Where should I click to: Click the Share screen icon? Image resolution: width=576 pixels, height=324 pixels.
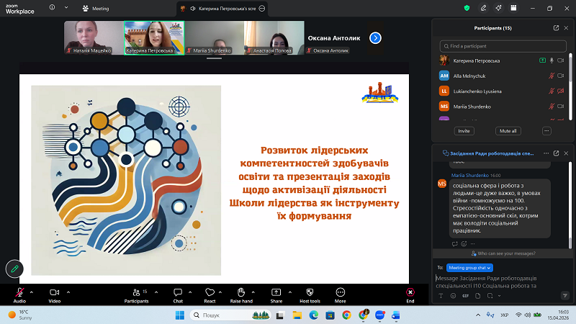[x=276, y=292]
